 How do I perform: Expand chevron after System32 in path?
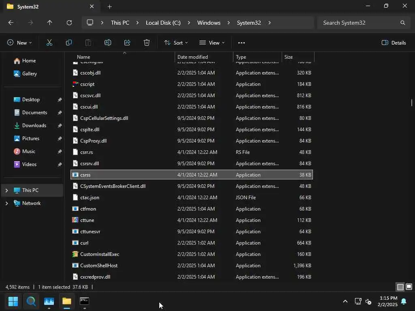click(x=270, y=23)
